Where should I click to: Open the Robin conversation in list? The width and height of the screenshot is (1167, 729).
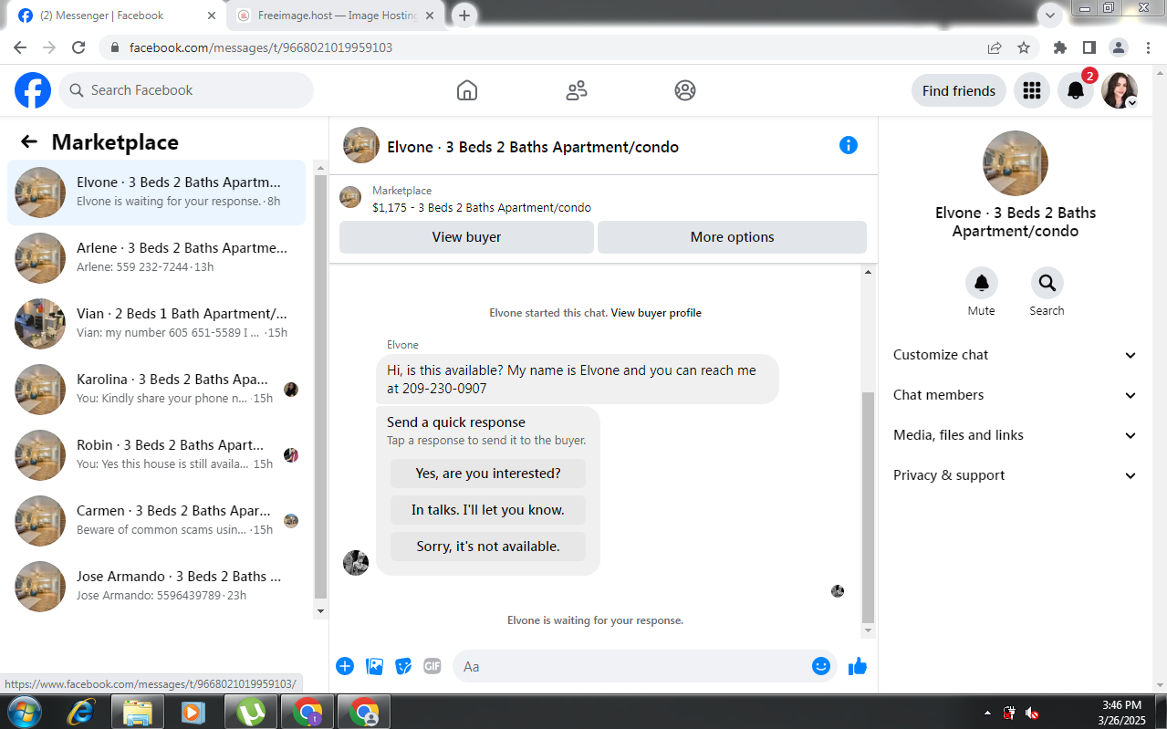tap(157, 455)
